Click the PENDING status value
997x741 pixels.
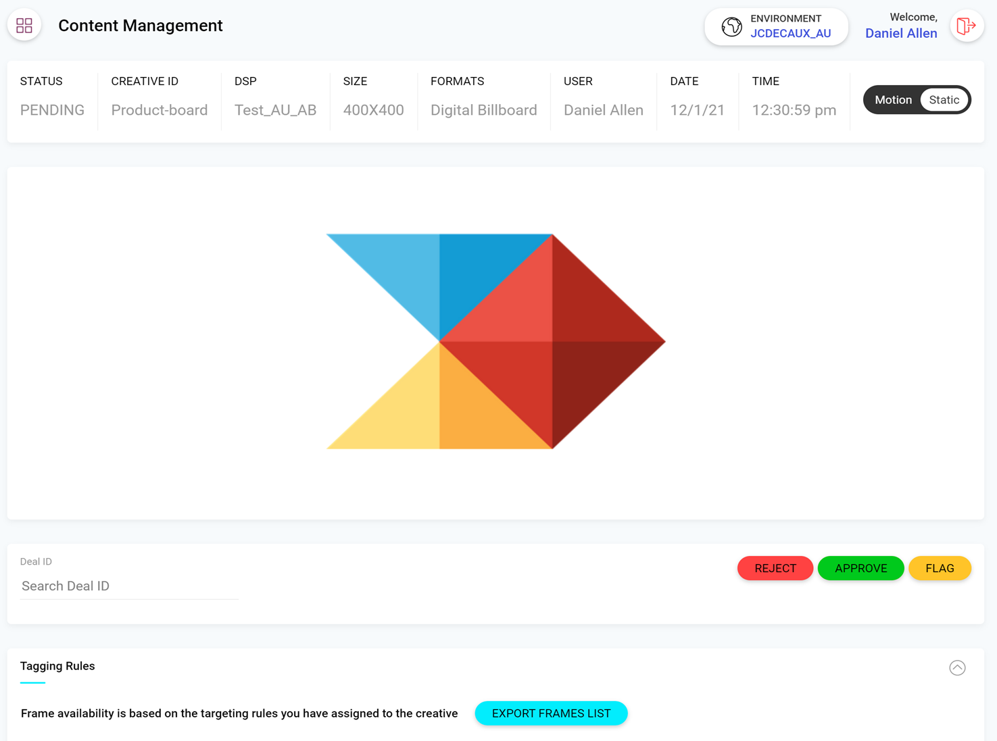click(x=52, y=110)
